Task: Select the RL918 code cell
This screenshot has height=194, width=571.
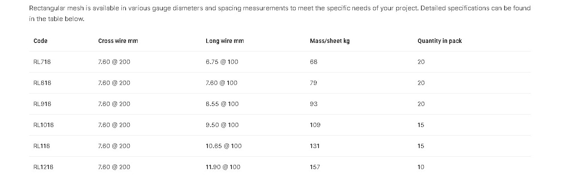Action: (42, 104)
